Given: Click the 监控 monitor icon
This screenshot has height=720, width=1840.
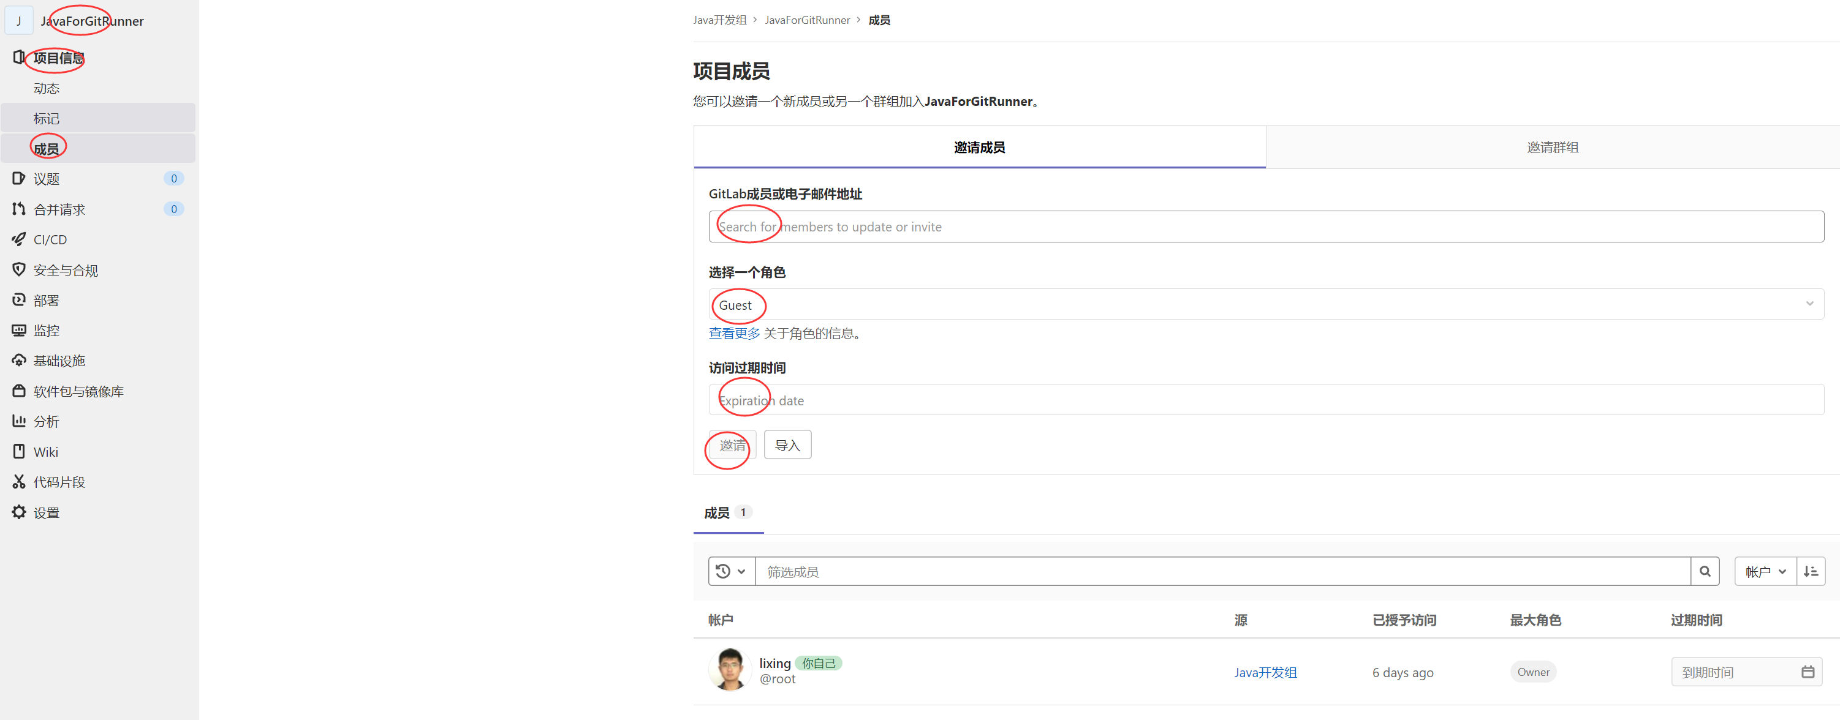Looking at the screenshot, I should pos(18,329).
